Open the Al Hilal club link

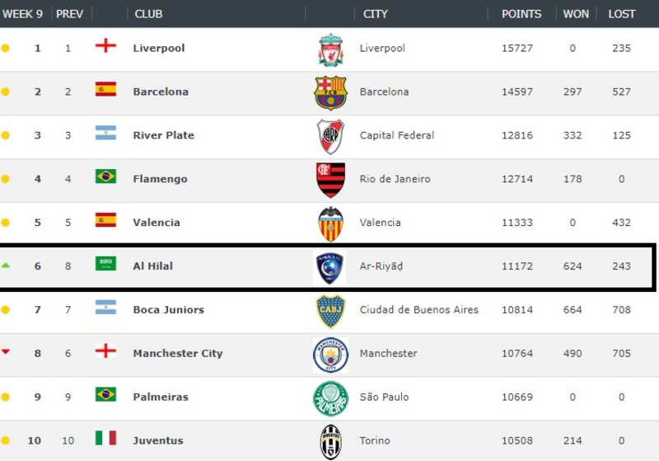point(153,266)
